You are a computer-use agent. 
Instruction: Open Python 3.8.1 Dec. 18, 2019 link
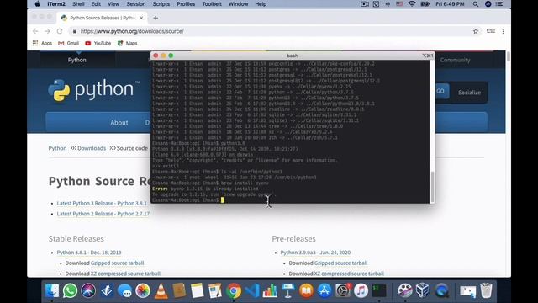[89, 252]
